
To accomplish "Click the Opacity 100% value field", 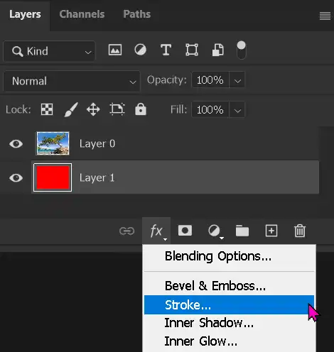I will coord(210,80).
